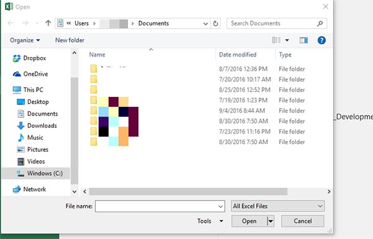
Task: Open the All Excel Files filter dropdown
Action: tap(278, 206)
